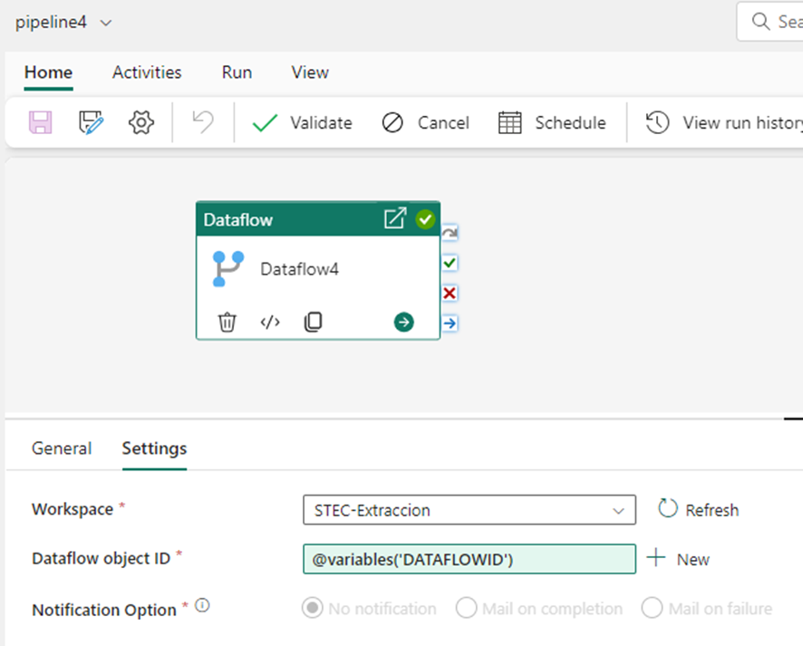Viewport: 803px width, 646px height.
Task: View activity code with </> icon
Action: tap(270, 322)
